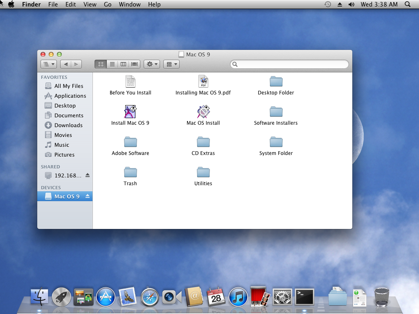Go forward with the right arrow button
This screenshot has width=419, height=314.
[x=76, y=64]
